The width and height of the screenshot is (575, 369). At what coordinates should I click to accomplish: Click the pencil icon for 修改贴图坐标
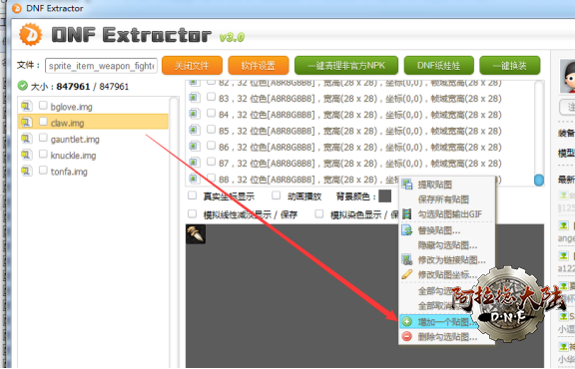click(406, 274)
